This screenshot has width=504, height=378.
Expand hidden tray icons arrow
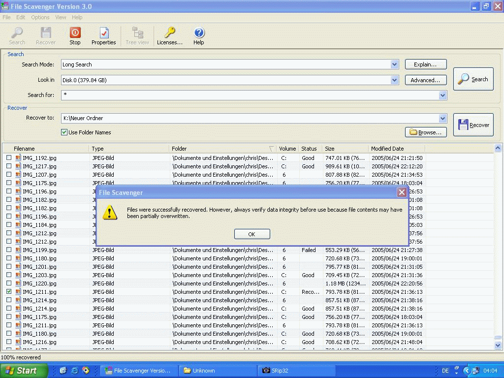point(467,371)
